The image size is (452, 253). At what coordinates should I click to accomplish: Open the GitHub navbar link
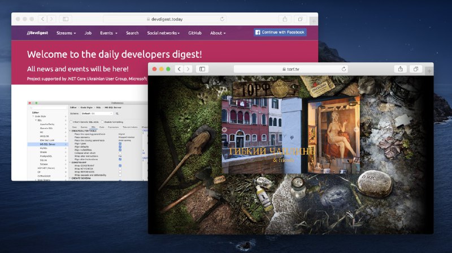(195, 33)
